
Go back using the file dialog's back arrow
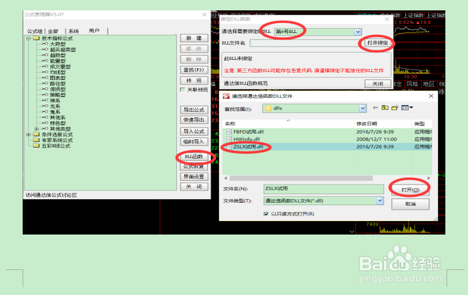(x=375, y=108)
